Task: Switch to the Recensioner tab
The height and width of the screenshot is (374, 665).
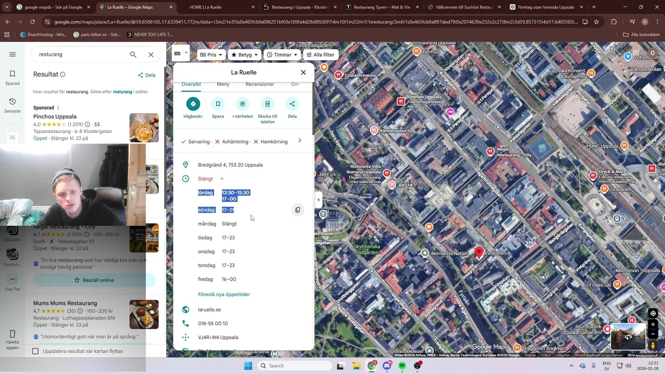Action: (260, 84)
